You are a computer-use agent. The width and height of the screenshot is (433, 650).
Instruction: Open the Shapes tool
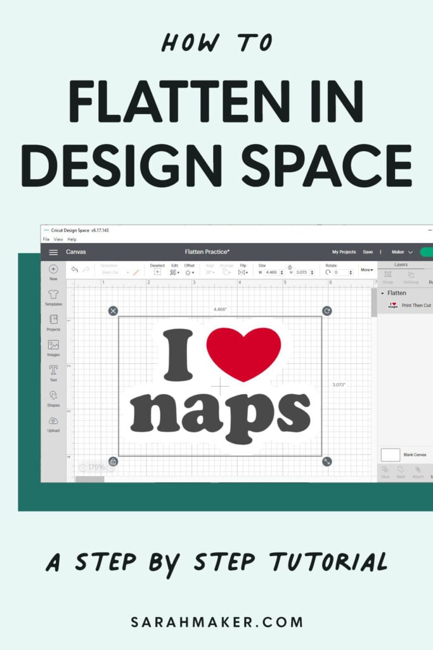pos(53,399)
